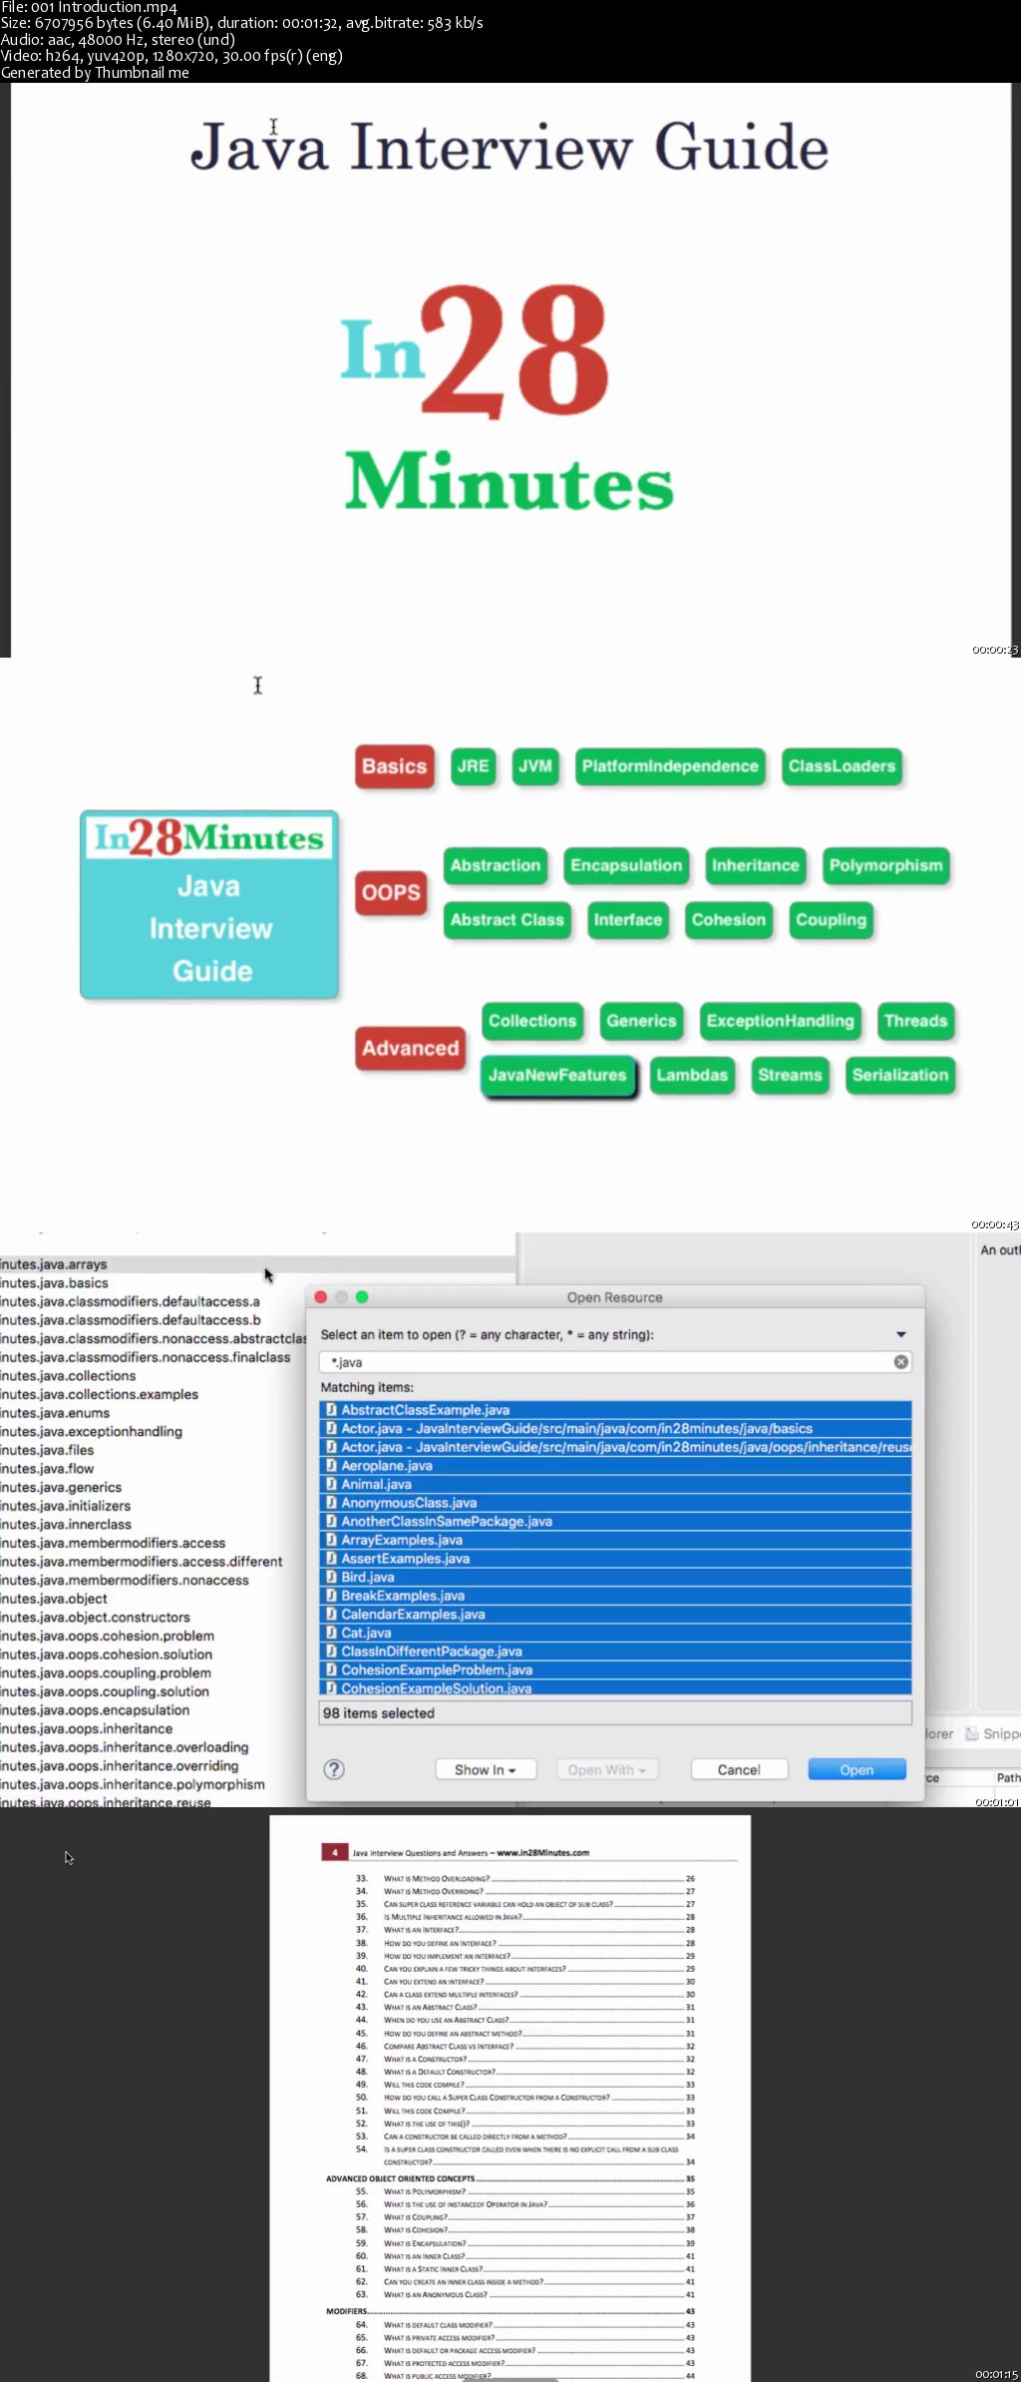Click the Java file icon beside AnonymousClass.java
Viewport: 1021px width, 2382px height.
coord(331,1503)
